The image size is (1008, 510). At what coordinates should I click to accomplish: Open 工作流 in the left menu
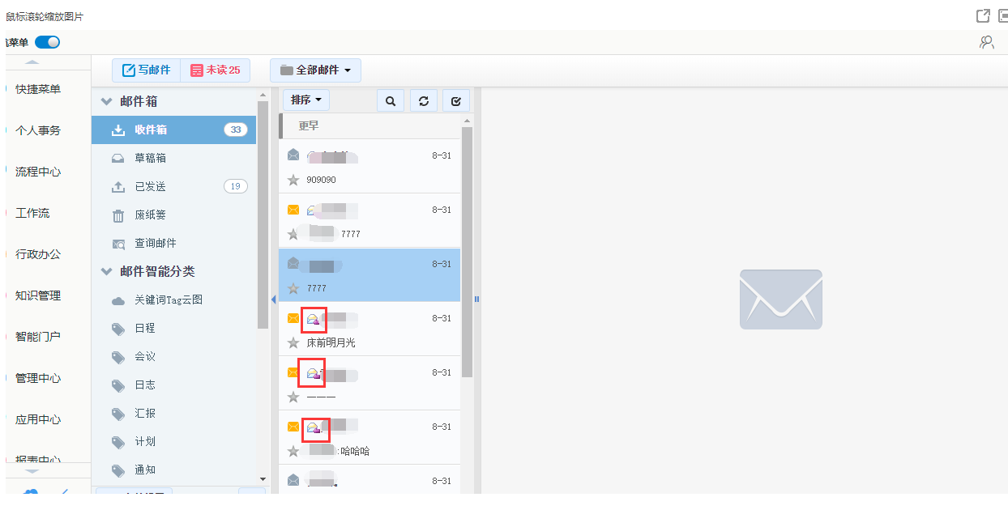(x=32, y=213)
